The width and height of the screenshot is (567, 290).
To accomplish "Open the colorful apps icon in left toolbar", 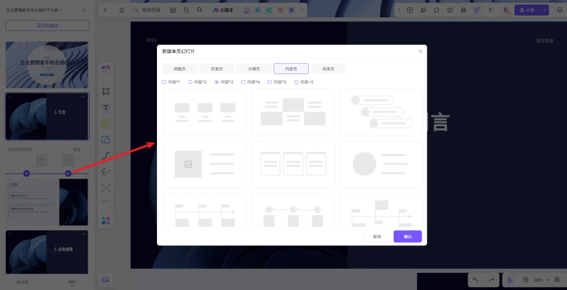I will tap(106, 221).
